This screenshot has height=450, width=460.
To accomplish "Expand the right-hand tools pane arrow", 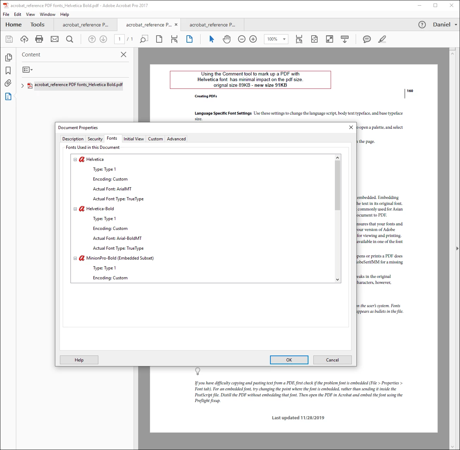I will click(457, 249).
